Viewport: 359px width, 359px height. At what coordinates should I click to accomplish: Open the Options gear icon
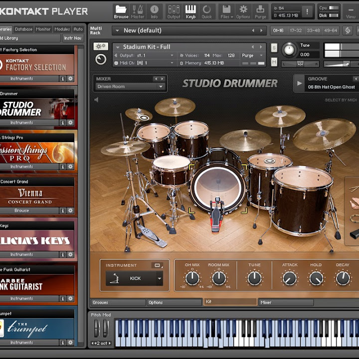pos(243,11)
